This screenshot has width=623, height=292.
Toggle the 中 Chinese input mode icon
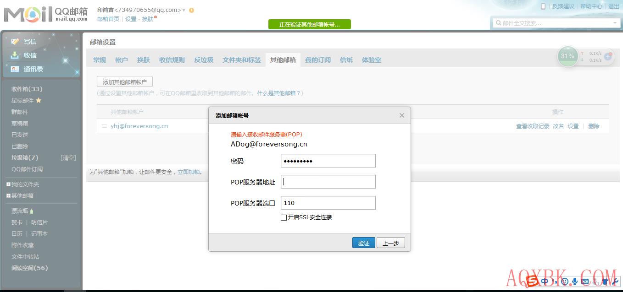coord(545,281)
